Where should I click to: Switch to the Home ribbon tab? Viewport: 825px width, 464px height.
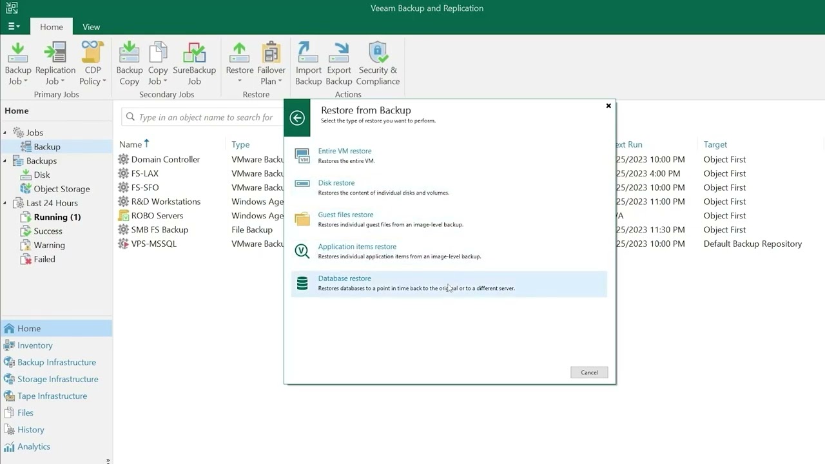point(52,27)
